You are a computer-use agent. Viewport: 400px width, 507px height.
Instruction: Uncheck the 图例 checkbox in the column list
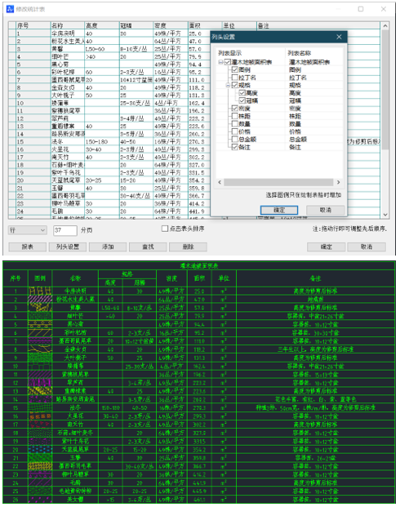pyautogui.click(x=235, y=69)
